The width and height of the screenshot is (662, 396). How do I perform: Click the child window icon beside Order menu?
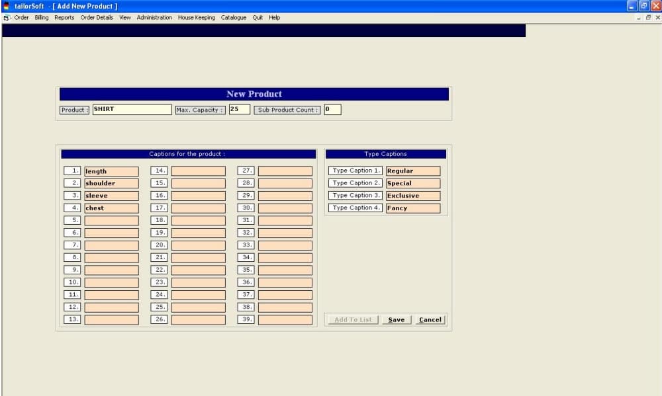(7, 18)
